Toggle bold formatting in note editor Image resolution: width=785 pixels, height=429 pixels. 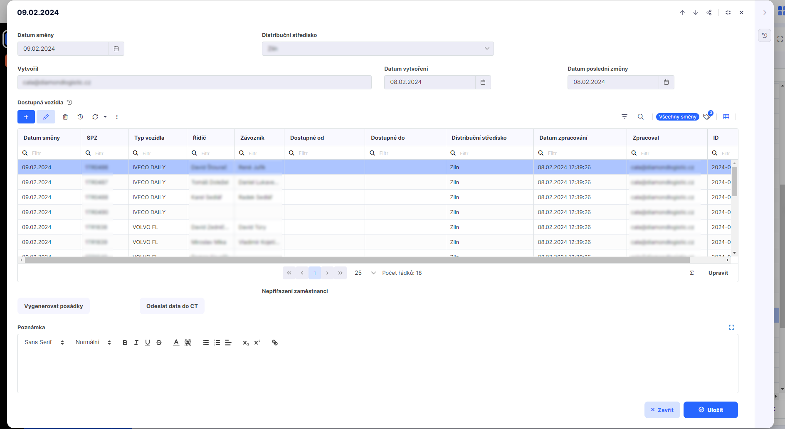(125, 343)
